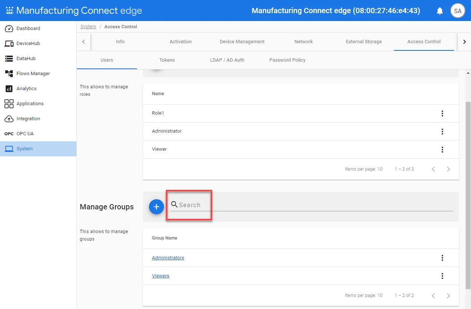The height and width of the screenshot is (309, 471).
Task: Open the three-dot menu for Viewers group
Action: 442,276
